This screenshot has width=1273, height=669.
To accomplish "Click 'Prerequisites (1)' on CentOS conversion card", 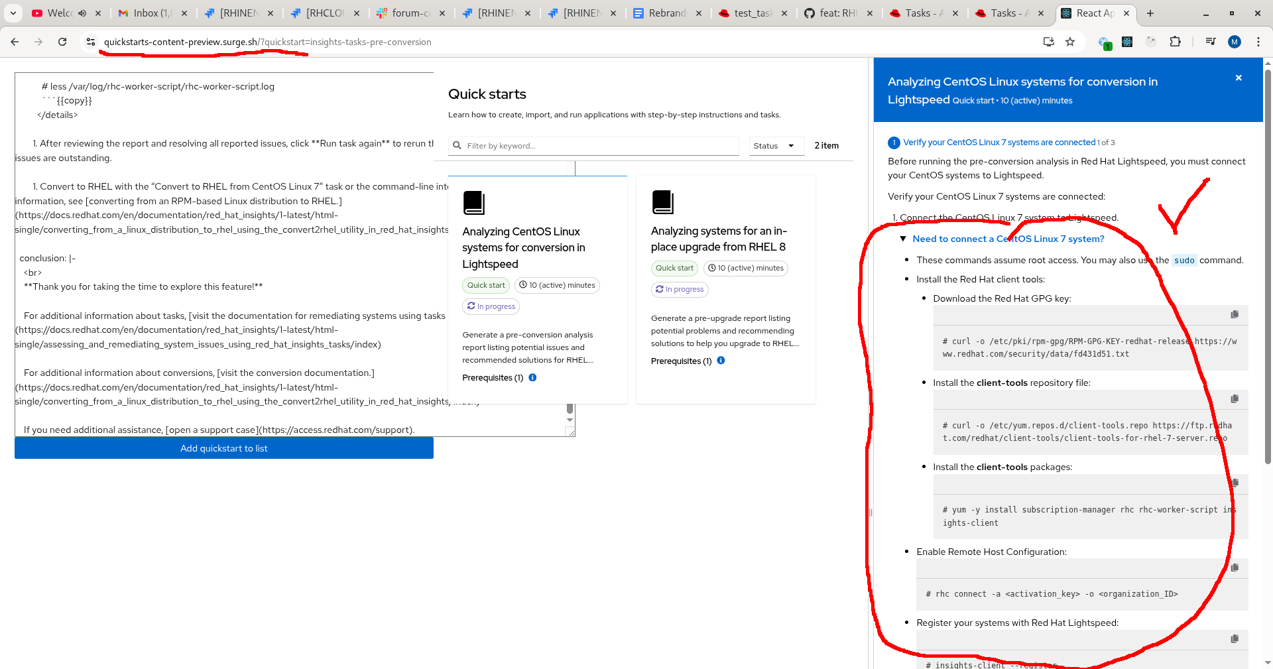I will (493, 378).
